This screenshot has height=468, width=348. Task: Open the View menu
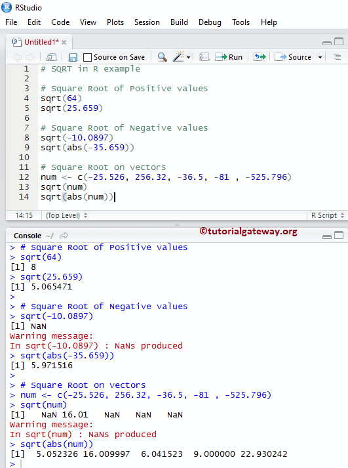point(88,22)
